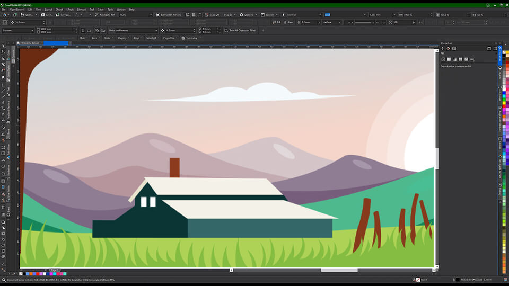Screen dimensions: 509x286
Task: Open the Object menu
Action: point(59,10)
